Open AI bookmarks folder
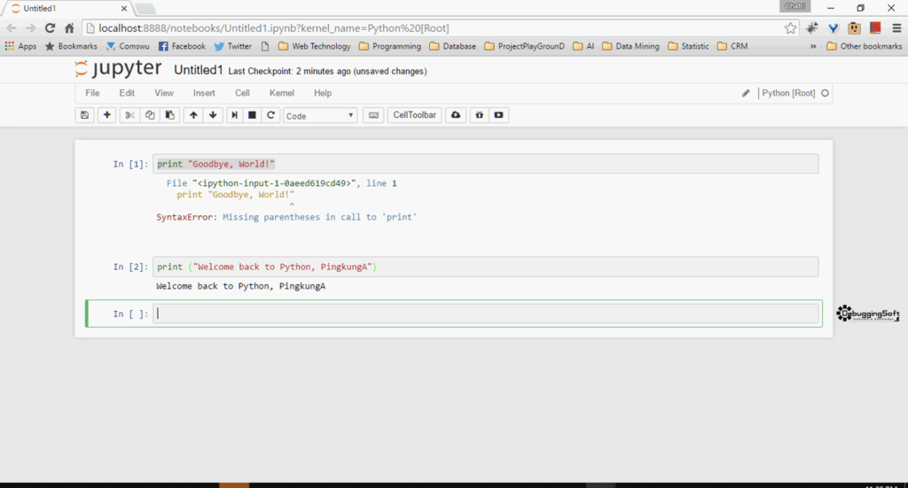The height and width of the screenshot is (488, 908). click(583, 46)
